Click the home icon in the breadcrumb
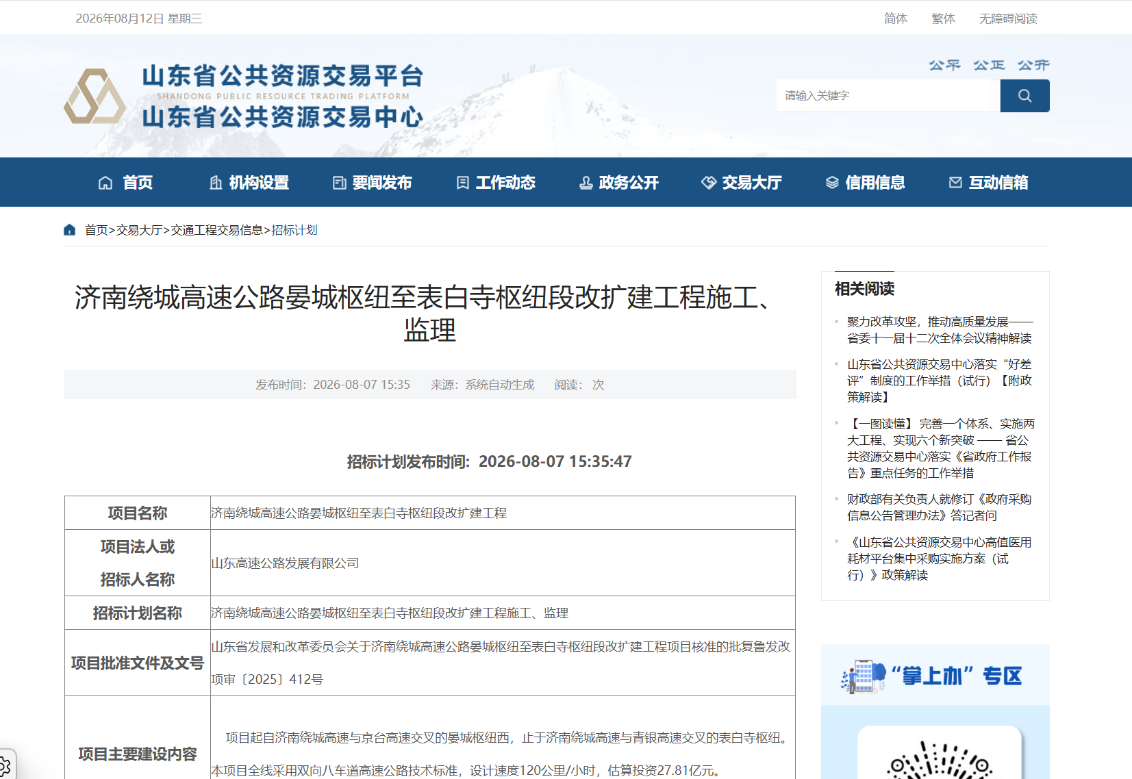Image resolution: width=1132 pixels, height=779 pixels. point(70,230)
